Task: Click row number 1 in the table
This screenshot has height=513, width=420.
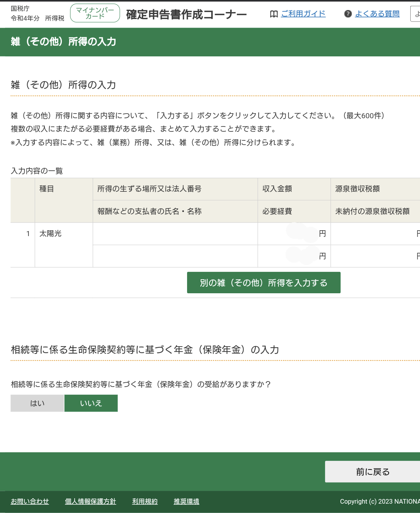Action: click(28, 234)
